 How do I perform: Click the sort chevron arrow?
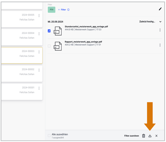[160, 22]
